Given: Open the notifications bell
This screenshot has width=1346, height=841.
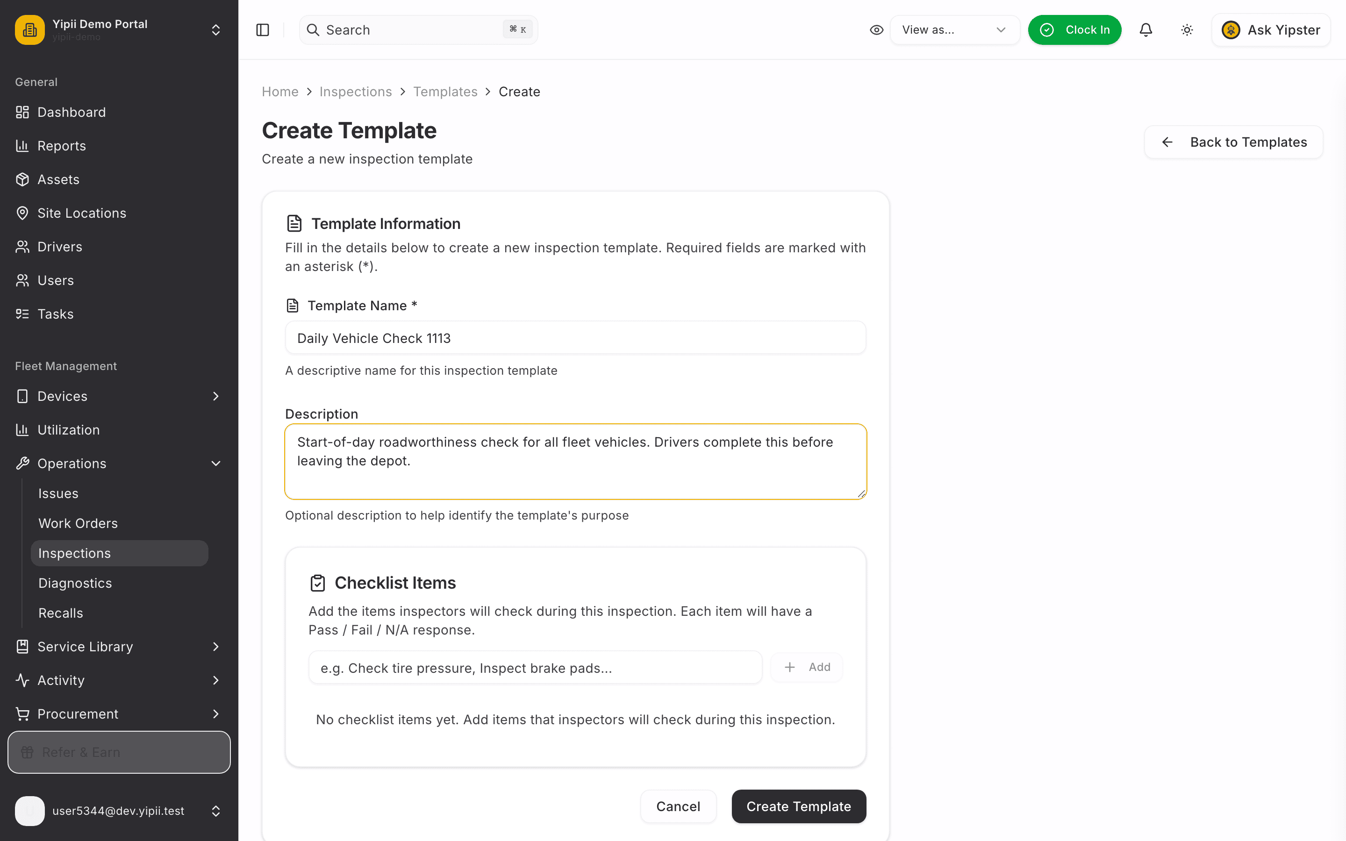Looking at the screenshot, I should (1146, 30).
